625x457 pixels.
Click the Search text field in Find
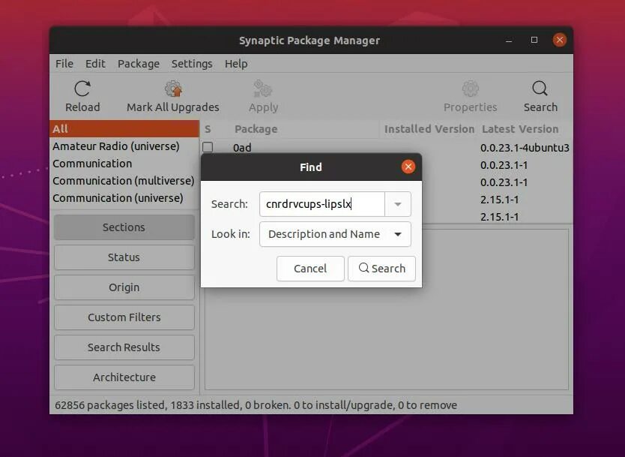coord(322,204)
